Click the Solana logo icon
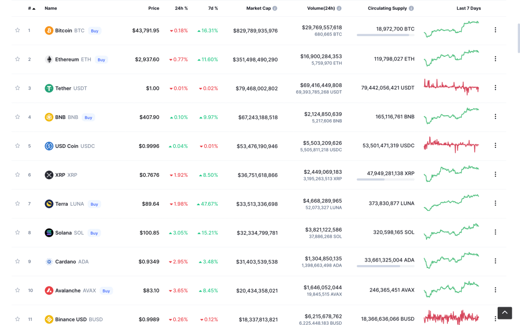 pyautogui.click(x=49, y=233)
